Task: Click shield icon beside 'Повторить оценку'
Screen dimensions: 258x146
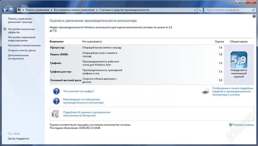Action: pos(230,125)
